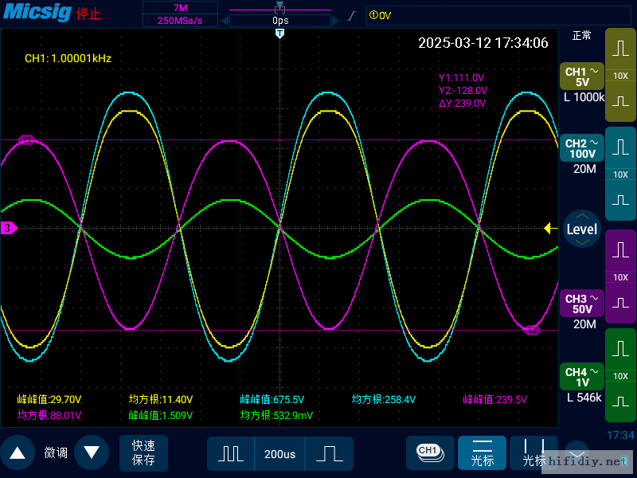Image resolution: width=637 pixels, height=478 pixels.
Task: Open the CH1 channel selector stack
Action: tap(428, 452)
